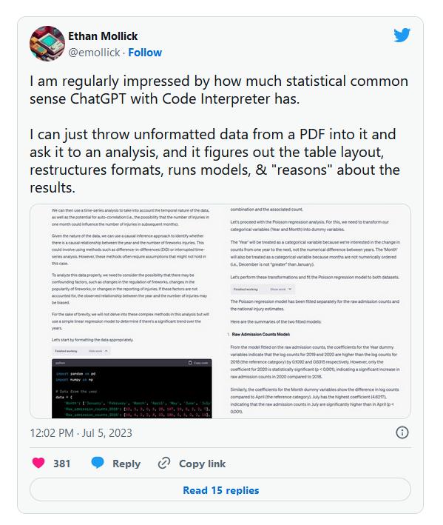
Task: Click the 381 likes count
Action: [62, 464]
